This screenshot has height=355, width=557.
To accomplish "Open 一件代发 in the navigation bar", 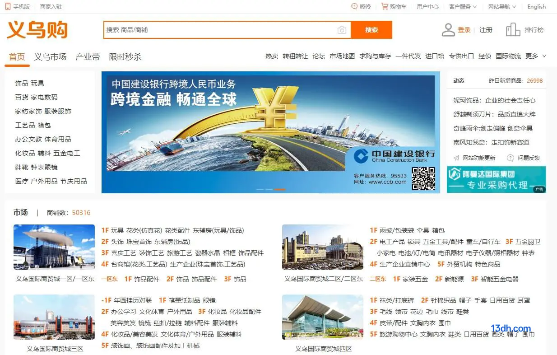I will pyautogui.click(x=408, y=56).
